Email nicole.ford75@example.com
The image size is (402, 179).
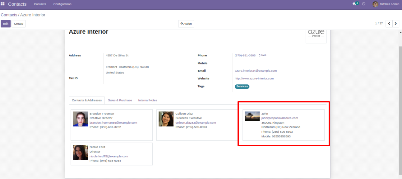point(109,156)
